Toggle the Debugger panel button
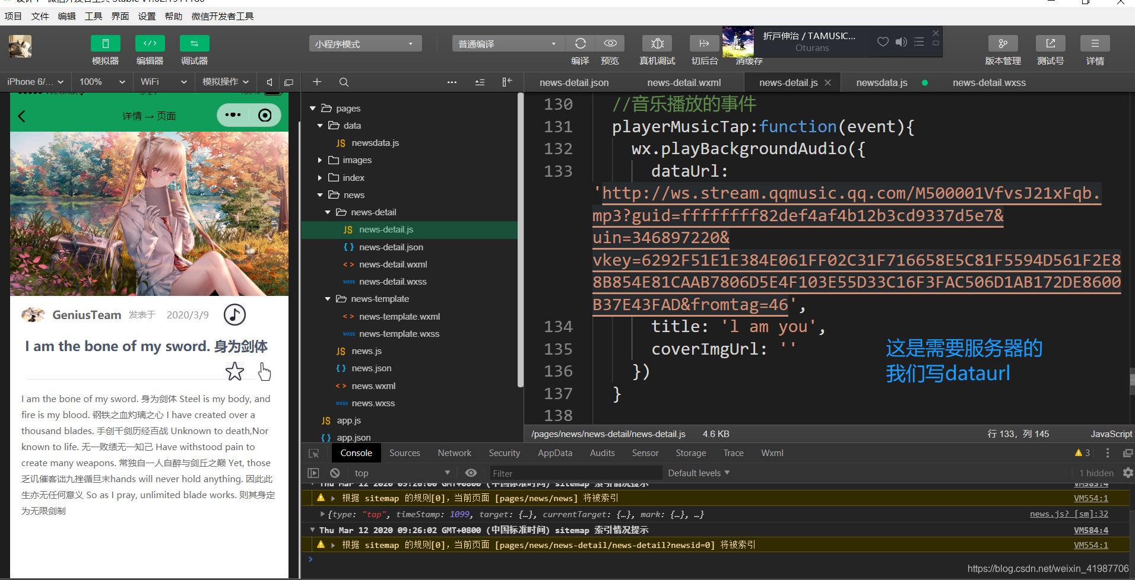 click(195, 44)
